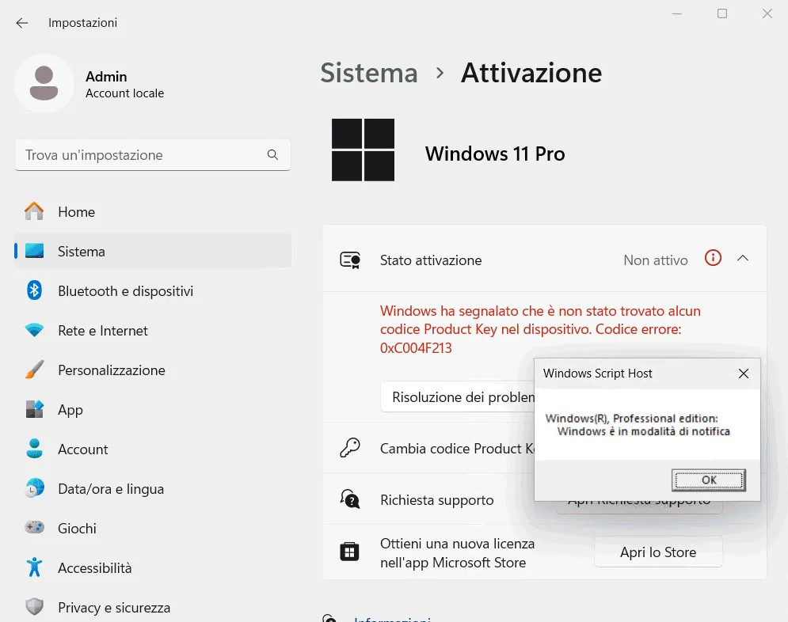The image size is (788, 622).
Task: Open Privacy e sicurezza settings
Action: [x=114, y=608]
